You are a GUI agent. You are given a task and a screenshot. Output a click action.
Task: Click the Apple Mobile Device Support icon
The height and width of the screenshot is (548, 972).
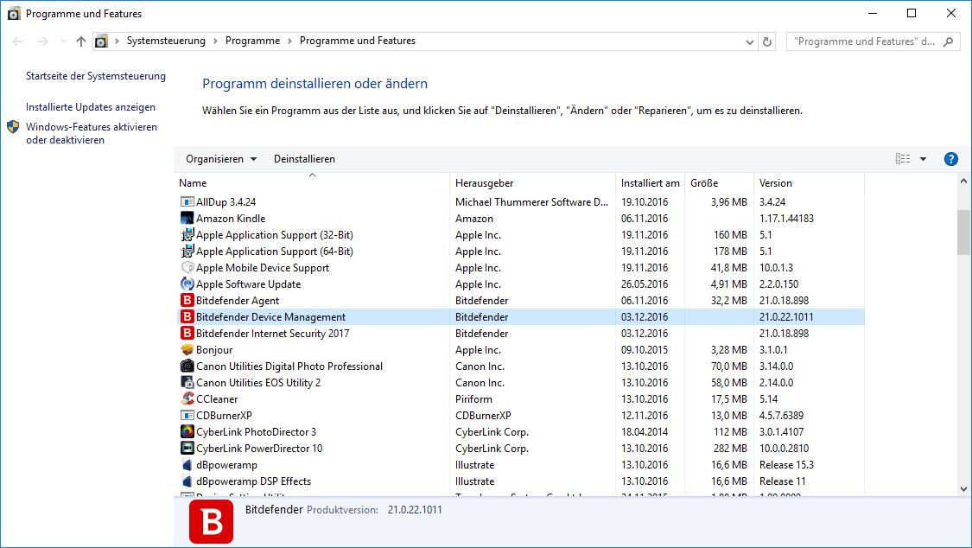pyautogui.click(x=187, y=268)
